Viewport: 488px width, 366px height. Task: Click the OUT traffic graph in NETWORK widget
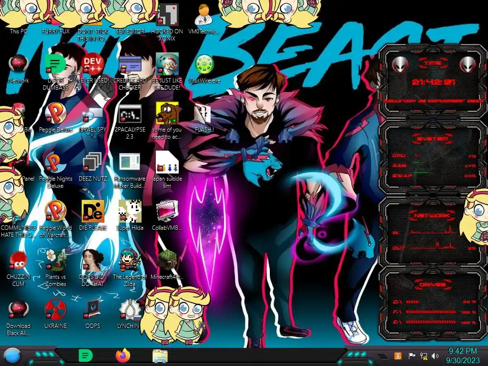point(434,246)
